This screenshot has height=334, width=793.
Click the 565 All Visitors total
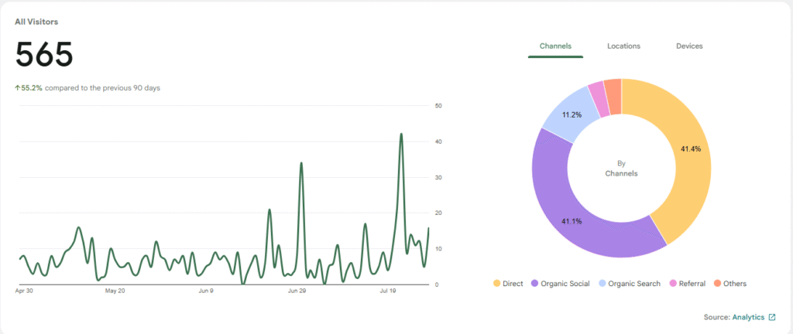44,55
